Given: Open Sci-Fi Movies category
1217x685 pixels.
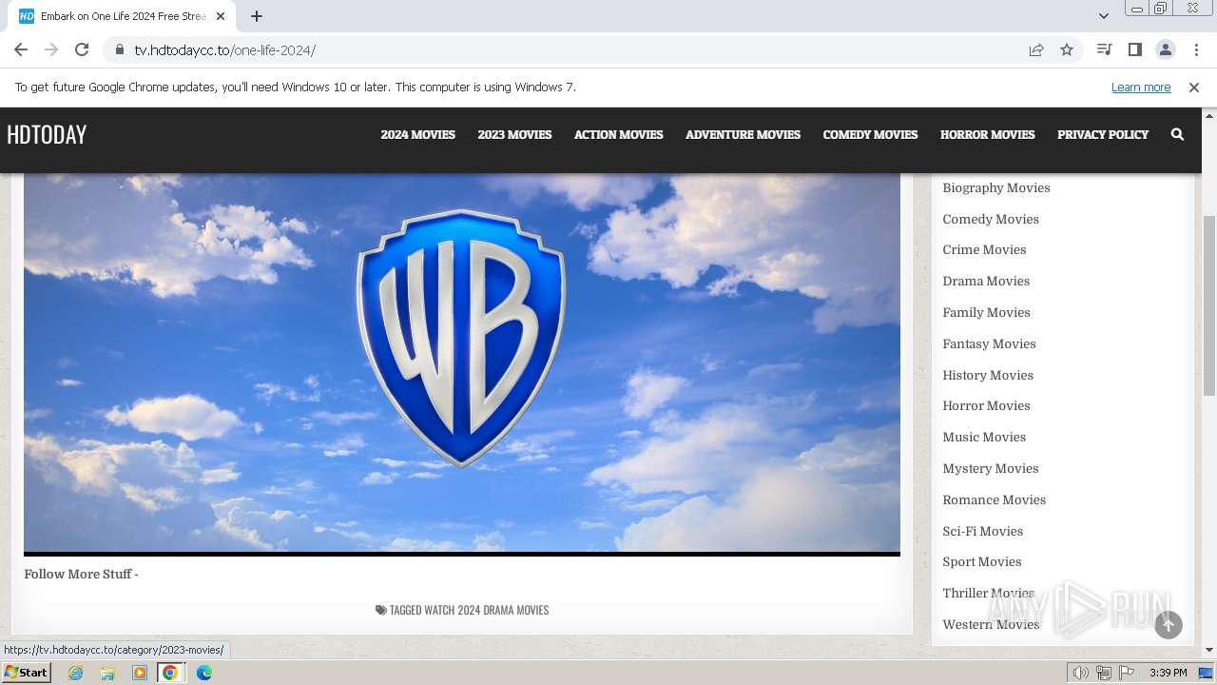Looking at the screenshot, I should click(x=982, y=531).
